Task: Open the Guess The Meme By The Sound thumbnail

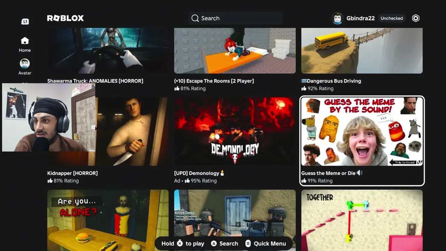Action: click(x=362, y=131)
